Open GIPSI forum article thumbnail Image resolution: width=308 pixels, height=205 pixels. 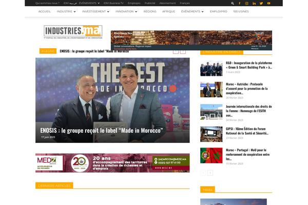click(x=211, y=134)
